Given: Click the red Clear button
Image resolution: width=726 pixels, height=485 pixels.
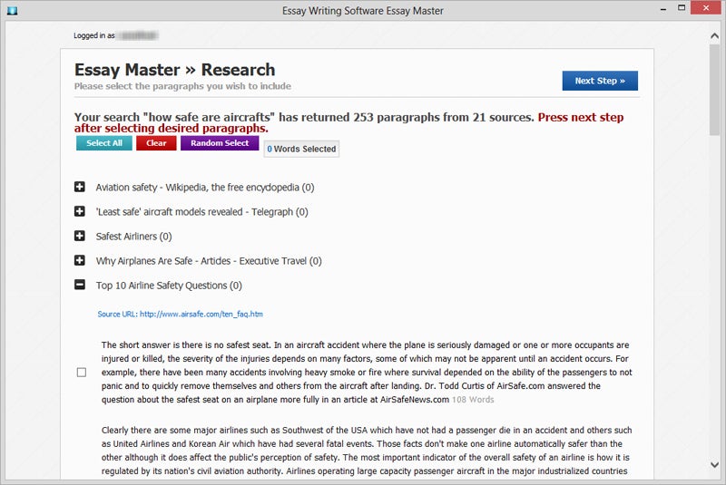Looking at the screenshot, I should (156, 143).
